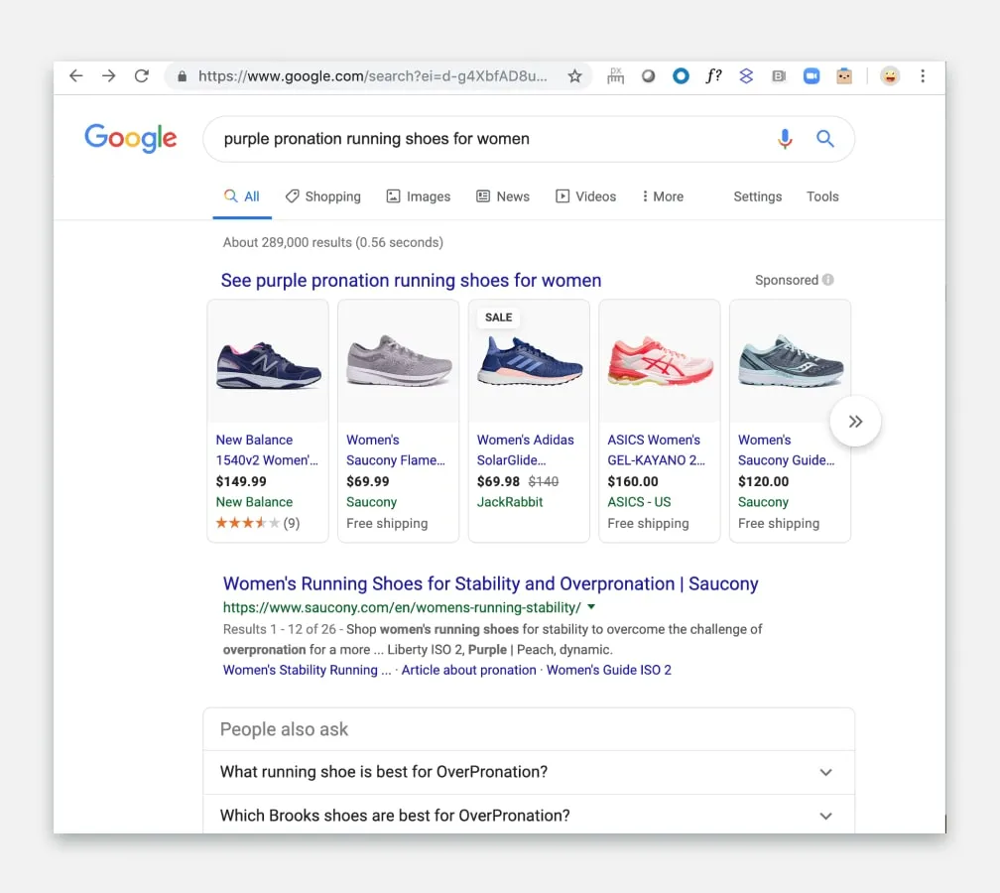
Task: Expand 'Which Brooks shoes are best for OverPronation?'
Action: point(529,816)
